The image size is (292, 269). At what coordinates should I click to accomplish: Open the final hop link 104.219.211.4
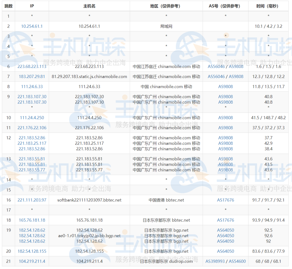(32, 261)
